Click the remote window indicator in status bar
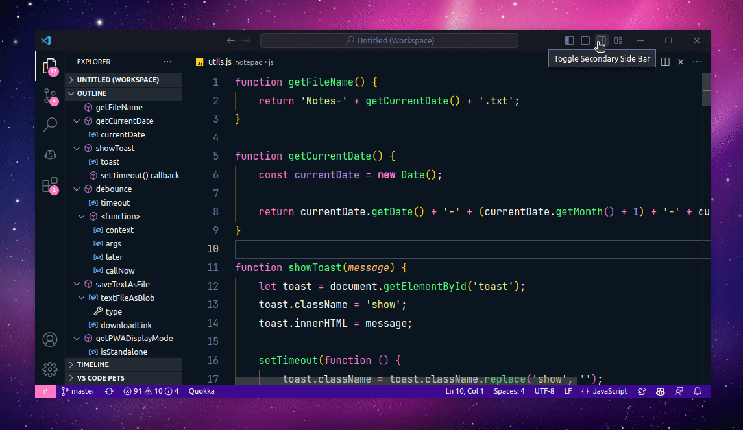Image resolution: width=743 pixels, height=430 pixels. pyautogui.click(x=45, y=392)
